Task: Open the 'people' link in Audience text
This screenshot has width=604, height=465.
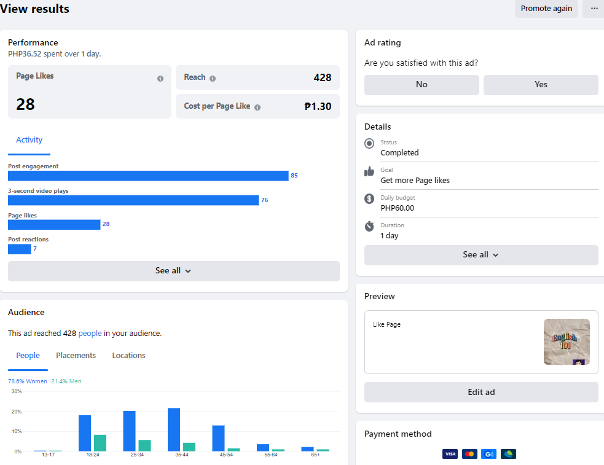Action: click(x=90, y=334)
